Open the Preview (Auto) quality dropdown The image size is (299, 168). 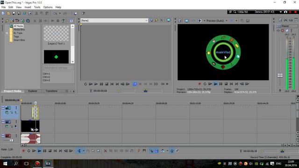pos(227,21)
